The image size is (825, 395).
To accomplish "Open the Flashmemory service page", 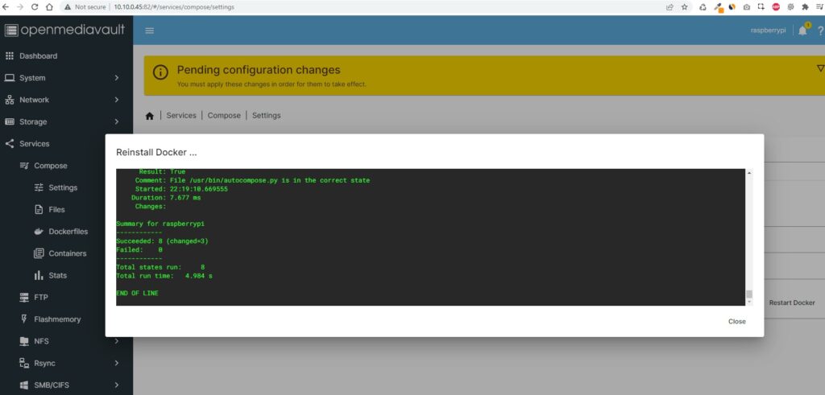I will click(x=57, y=319).
